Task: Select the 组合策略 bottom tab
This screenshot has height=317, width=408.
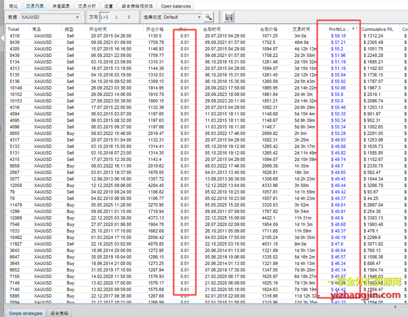Action: (x=59, y=313)
